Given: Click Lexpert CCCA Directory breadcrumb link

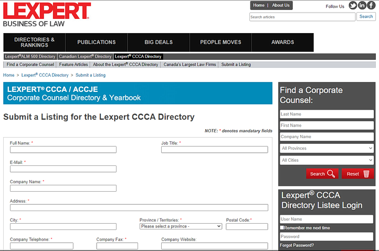Looking at the screenshot, I should [x=45, y=75].
